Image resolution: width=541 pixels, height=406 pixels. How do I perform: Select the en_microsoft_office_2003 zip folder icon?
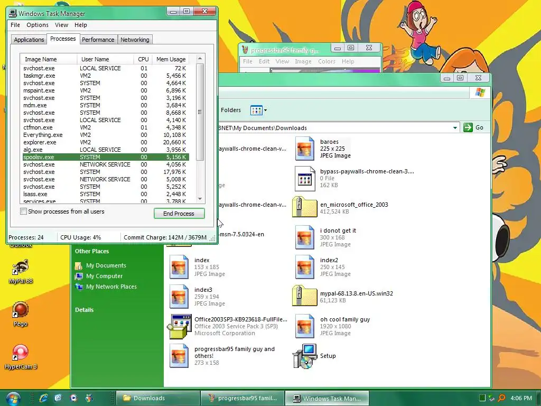pos(304,207)
